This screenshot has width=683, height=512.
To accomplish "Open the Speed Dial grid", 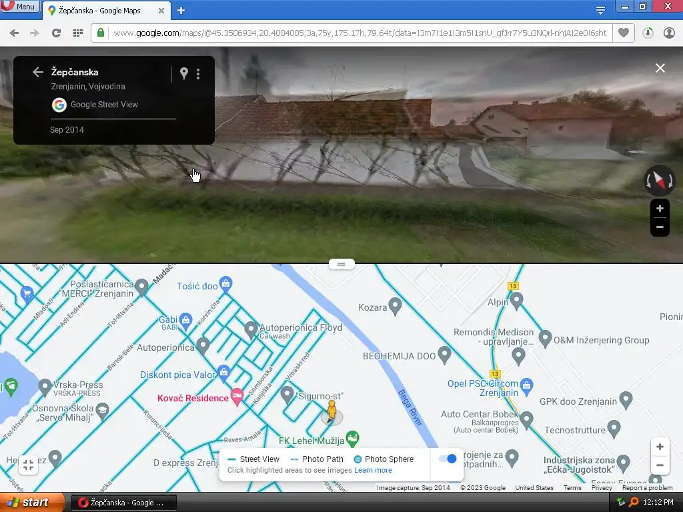I will [78, 33].
